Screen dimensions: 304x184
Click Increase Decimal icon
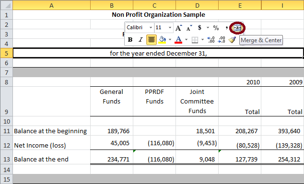tap(211, 40)
